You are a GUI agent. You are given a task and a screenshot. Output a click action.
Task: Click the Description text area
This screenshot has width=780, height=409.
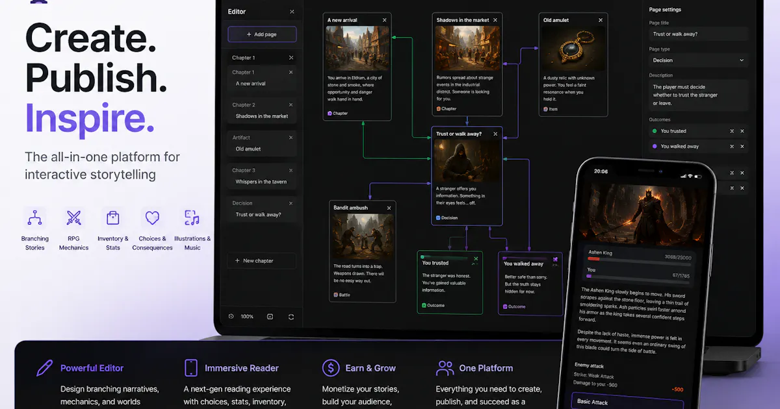click(x=699, y=95)
